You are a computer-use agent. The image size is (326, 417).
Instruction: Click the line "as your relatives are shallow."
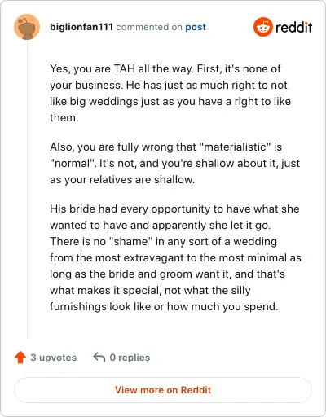(122, 179)
